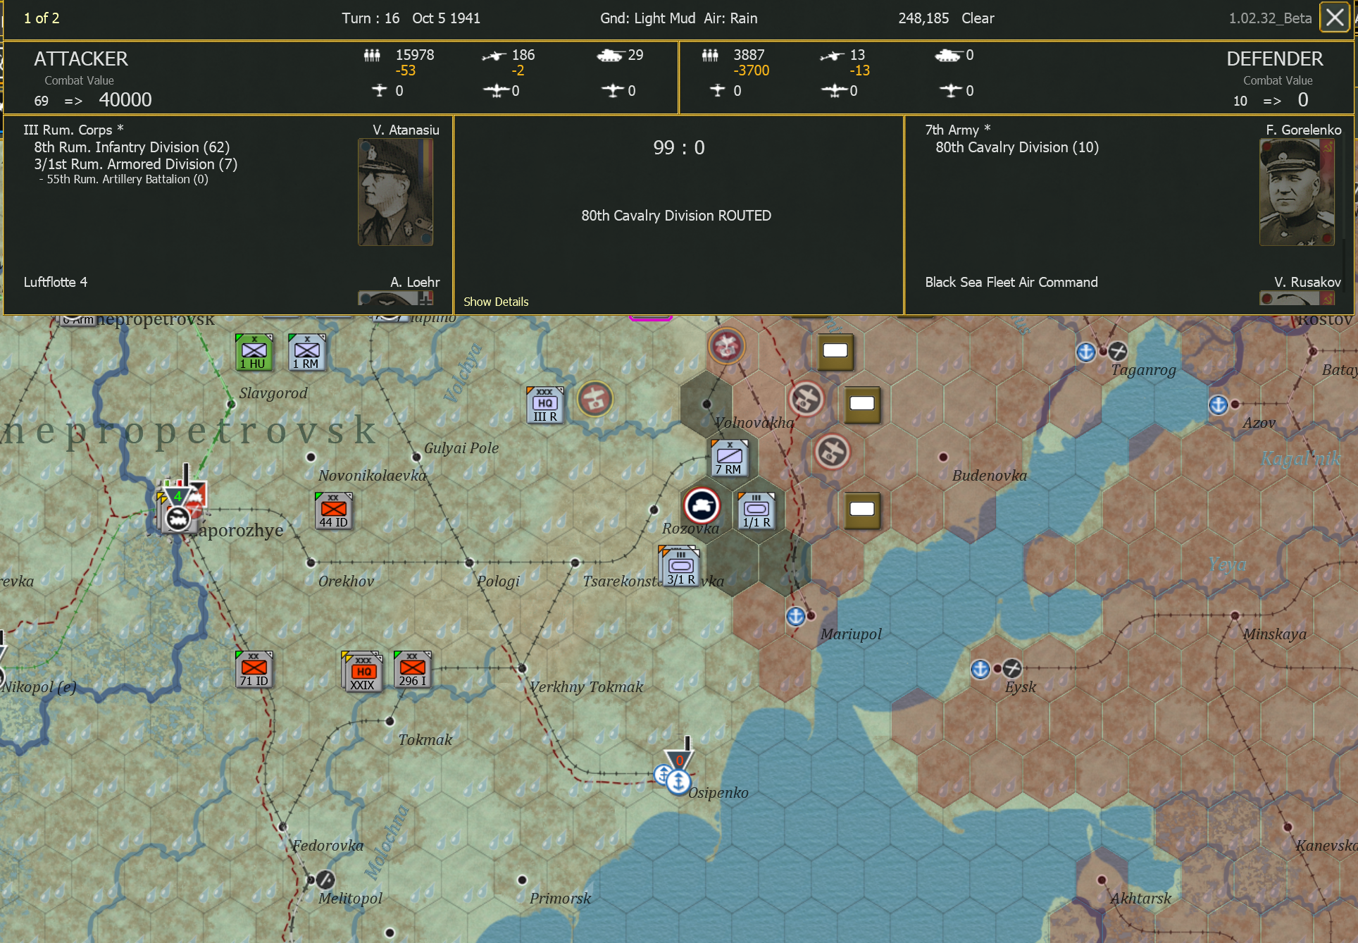Click the Show Details link
The width and height of the screenshot is (1358, 943).
(496, 302)
